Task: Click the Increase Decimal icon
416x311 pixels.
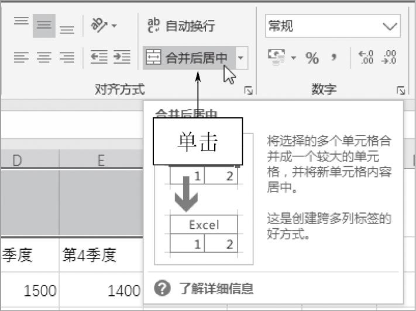Action: [366, 57]
